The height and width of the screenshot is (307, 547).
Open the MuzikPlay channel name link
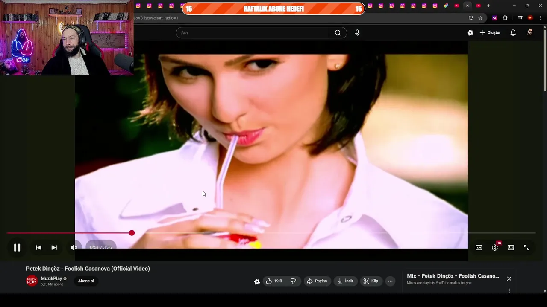coord(52,278)
